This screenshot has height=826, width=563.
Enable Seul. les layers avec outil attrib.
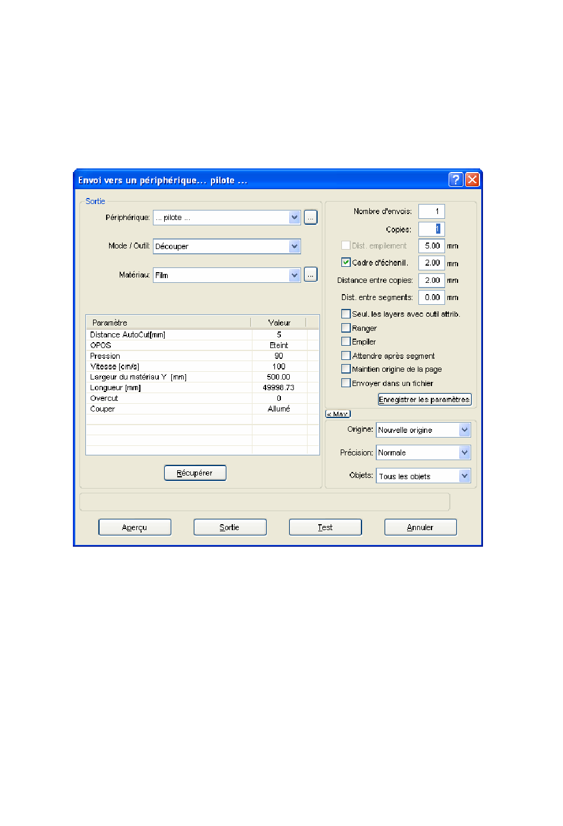coord(346,314)
